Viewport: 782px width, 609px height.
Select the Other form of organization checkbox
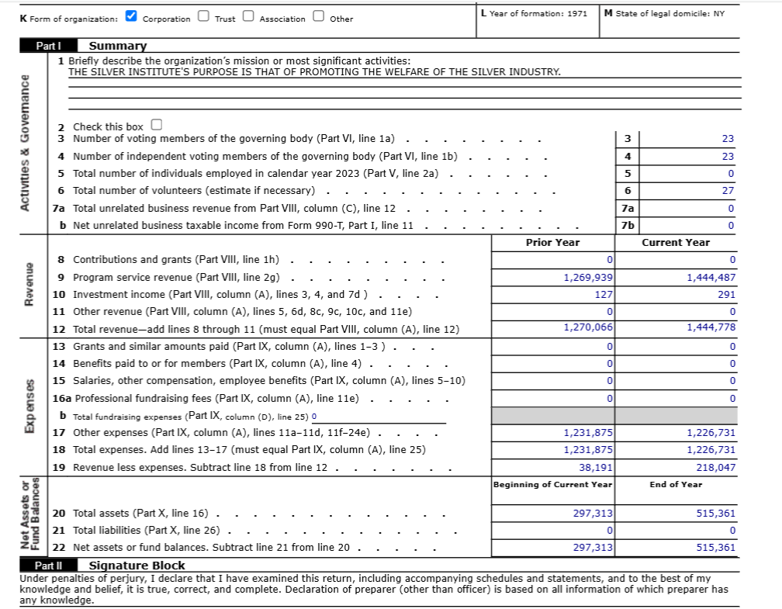pyautogui.click(x=318, y=16)
